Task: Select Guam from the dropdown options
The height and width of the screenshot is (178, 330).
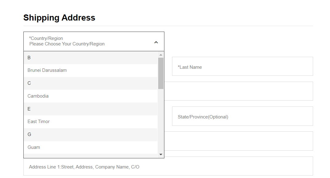Action: click(x=34, y=147)
